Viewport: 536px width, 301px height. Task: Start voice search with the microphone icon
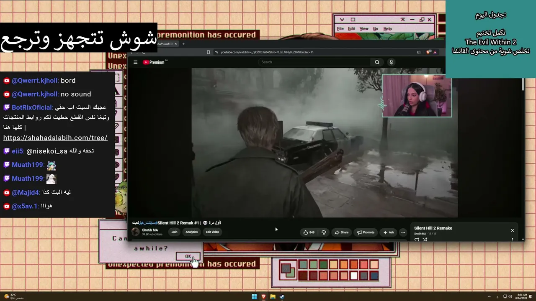[x=391, y=62]
